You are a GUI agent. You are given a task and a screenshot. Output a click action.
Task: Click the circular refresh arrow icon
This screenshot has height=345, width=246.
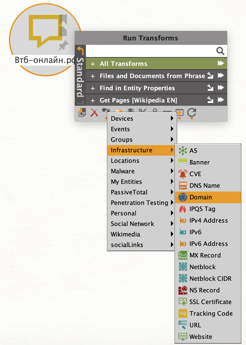point(192,112)
